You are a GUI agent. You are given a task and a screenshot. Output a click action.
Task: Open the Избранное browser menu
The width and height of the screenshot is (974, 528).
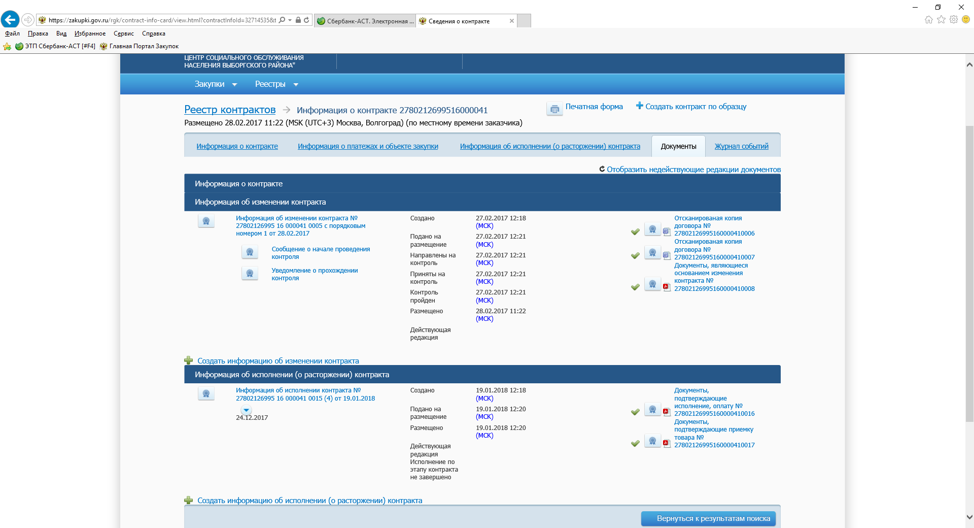(x=90, y=34)
